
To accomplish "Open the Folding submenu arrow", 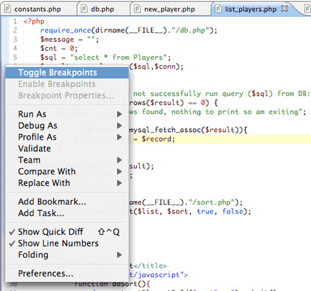I will (x=120, y=255).
